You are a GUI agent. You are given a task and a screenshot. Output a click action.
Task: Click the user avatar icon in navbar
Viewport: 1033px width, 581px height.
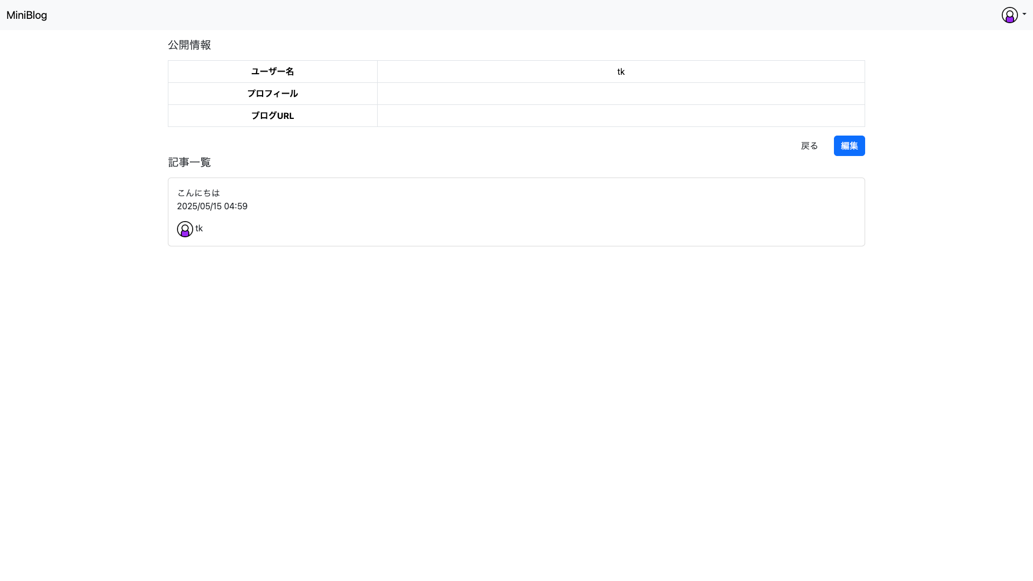click(1009, 15)
